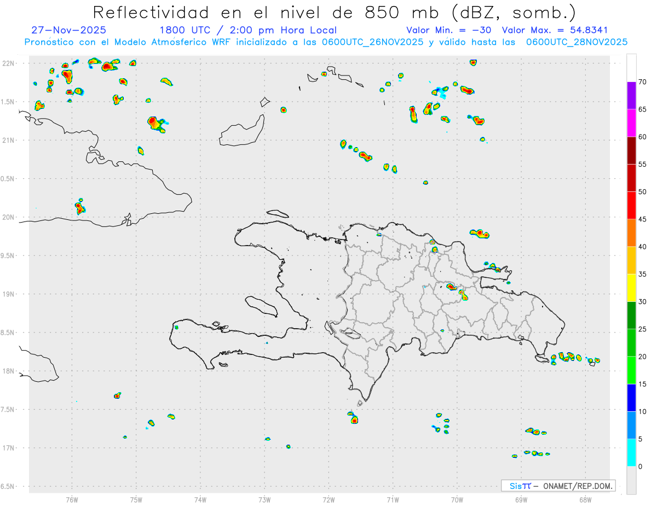Select the date text "27-Nov-2025"

point(69,30)
